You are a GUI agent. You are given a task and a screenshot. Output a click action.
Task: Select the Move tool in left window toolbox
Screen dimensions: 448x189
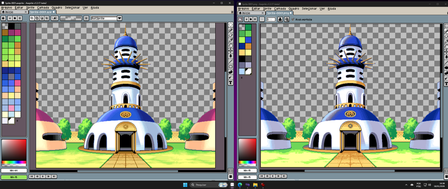click(x=231, y=51)
